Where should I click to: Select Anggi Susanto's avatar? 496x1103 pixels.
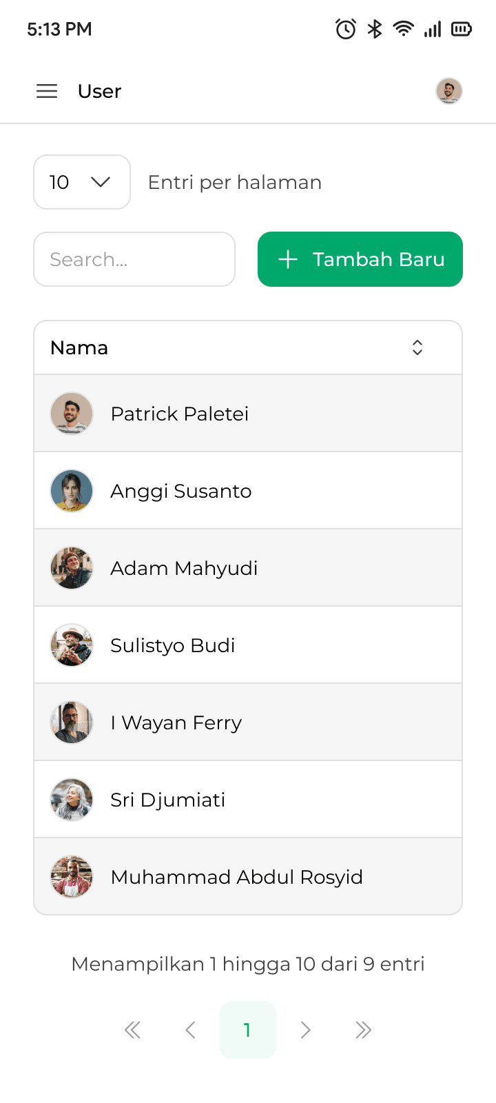coord(72,491)
